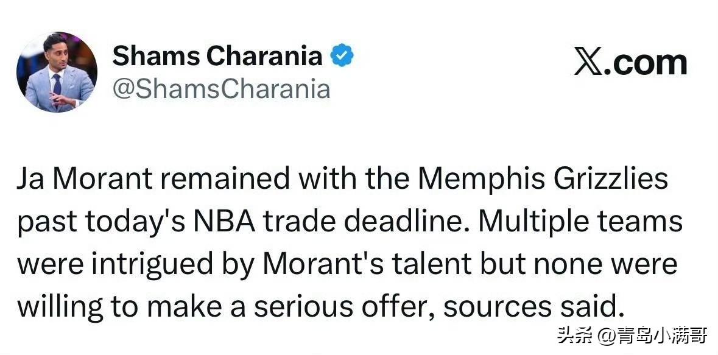Click the word 'remained' in the first line
The image size is (718, 355).
coord(225,178)
